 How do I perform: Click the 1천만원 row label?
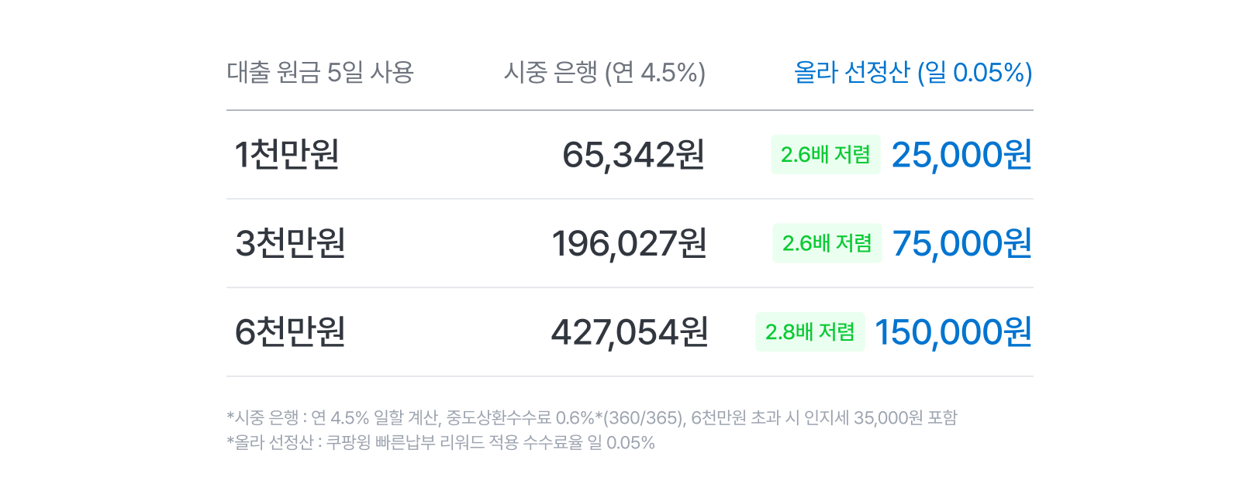pyautogui.click(x=287, y=154)
